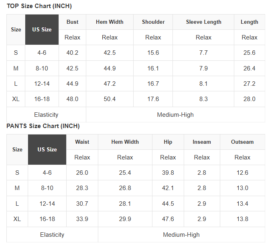Select the 28.0 length value for XL
Viewport: 270px width, 244px height.
coord(249,99)
